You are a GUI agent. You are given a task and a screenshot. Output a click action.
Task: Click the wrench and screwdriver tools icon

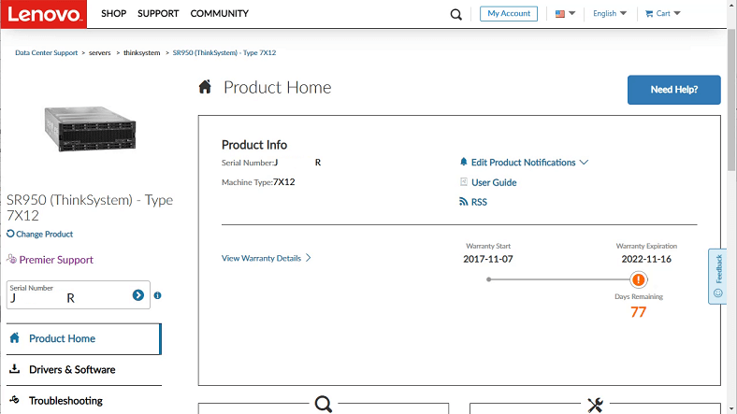(x=595, y=405)
